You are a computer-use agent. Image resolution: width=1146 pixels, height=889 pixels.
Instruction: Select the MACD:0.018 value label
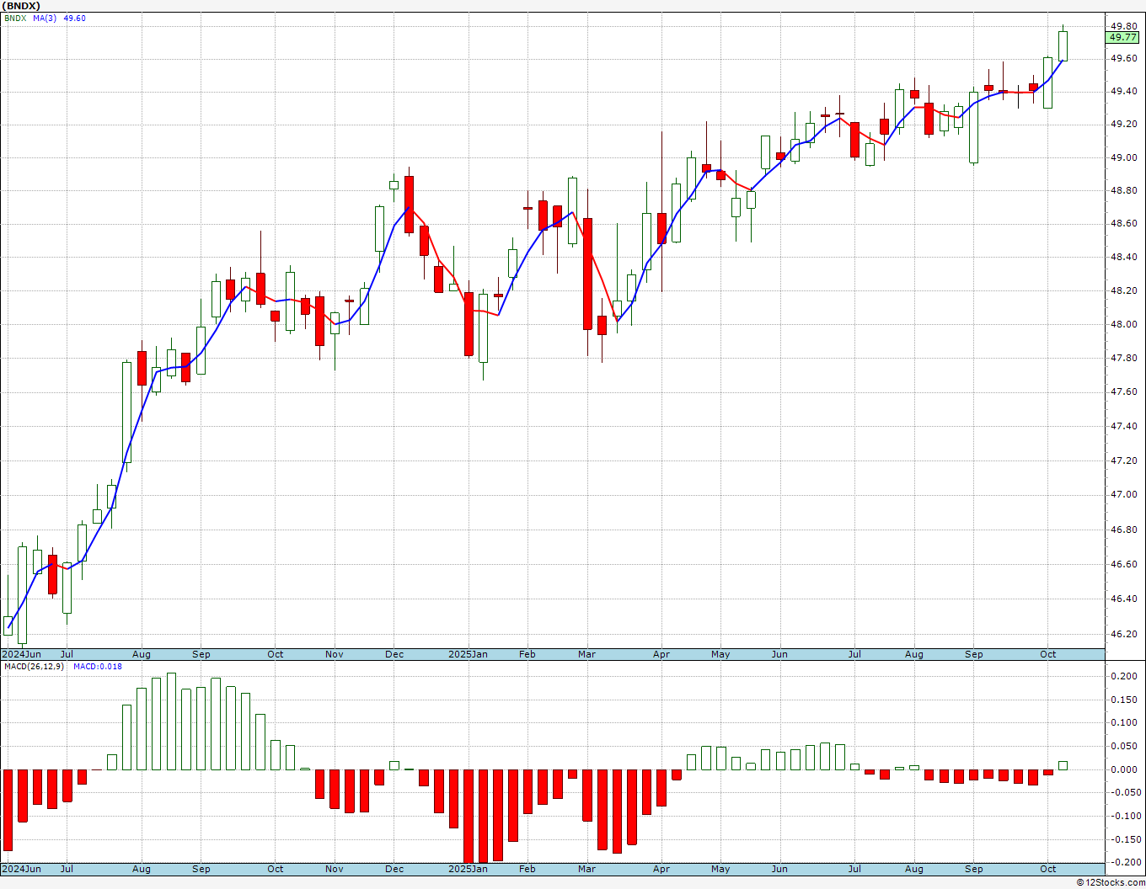pos(97,667)
